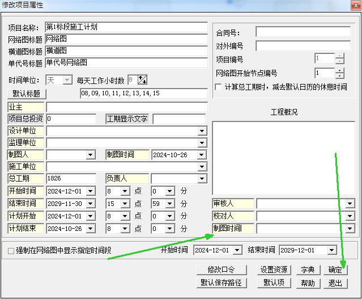Open the 制图人 dropdown
The height and width of the screenshot is (299, 362).
[91, 155]
